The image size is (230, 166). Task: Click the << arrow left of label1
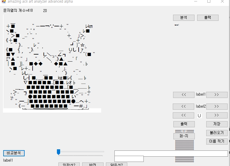184,95
